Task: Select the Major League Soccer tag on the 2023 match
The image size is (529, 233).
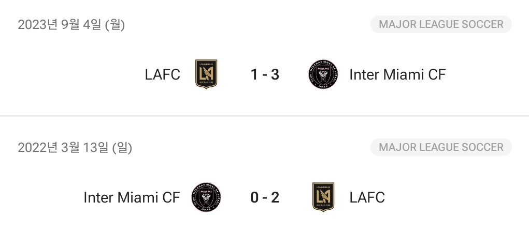Action: [x=441, y=24]
